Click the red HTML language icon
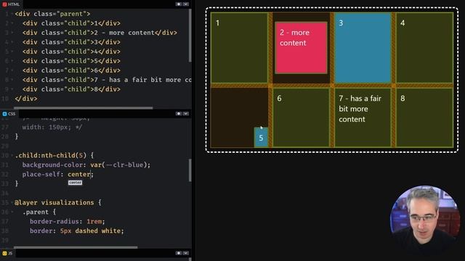Screen dimensions: 465x261 coord(4,4)
